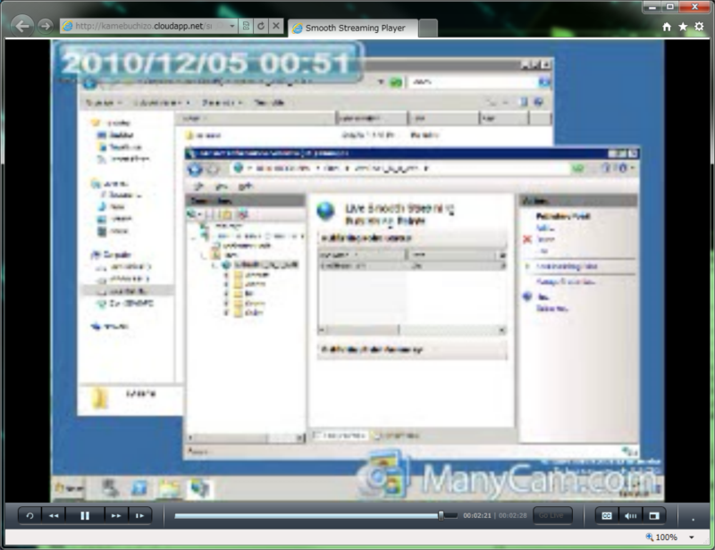Click the seek bar near its middle
The width and height of the screenshot is (715, 550).
point(316,516)
